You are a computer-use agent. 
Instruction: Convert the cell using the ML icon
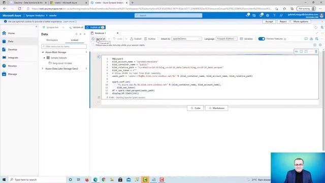297,51
